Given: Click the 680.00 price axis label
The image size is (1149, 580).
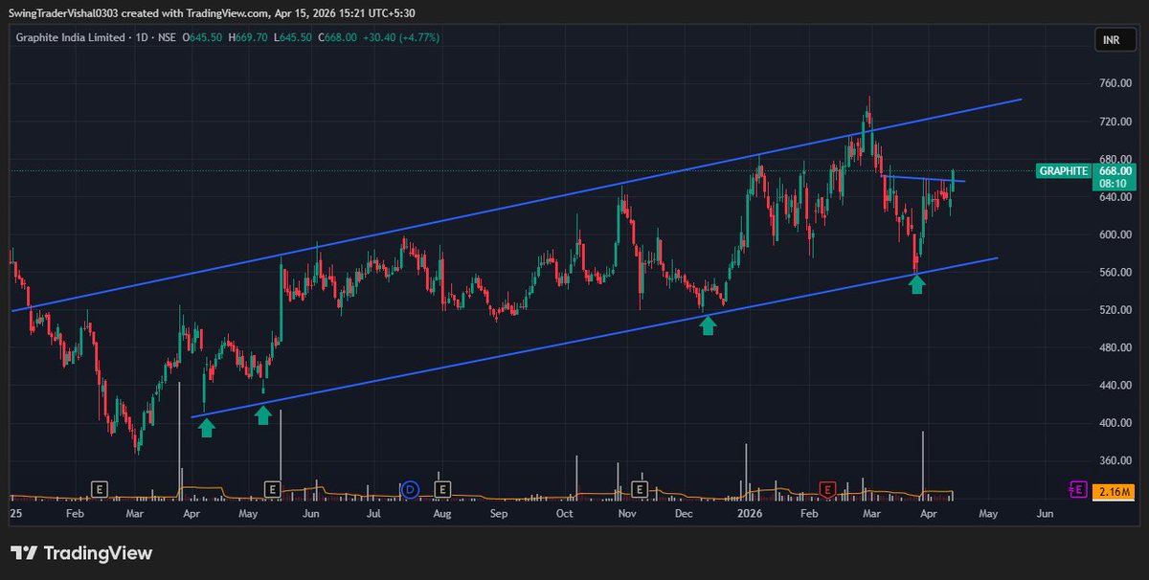Looking at the screenshot, I should click(x=1114, y=159).
